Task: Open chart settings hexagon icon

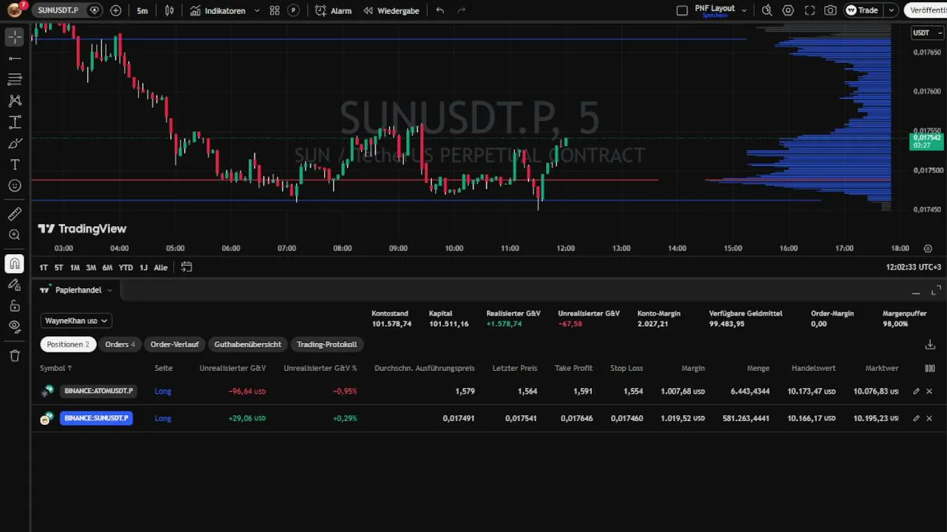Action: click(788, 10)
